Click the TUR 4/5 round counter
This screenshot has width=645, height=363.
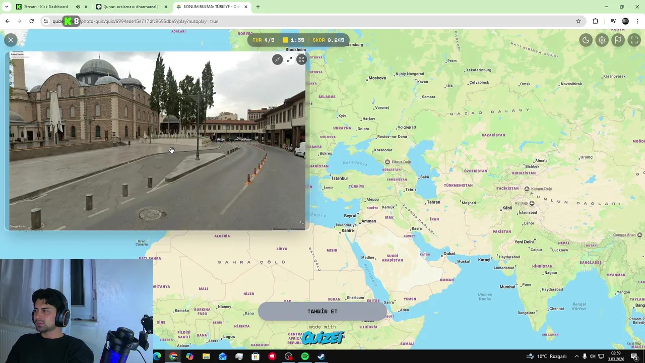[264, 40]
